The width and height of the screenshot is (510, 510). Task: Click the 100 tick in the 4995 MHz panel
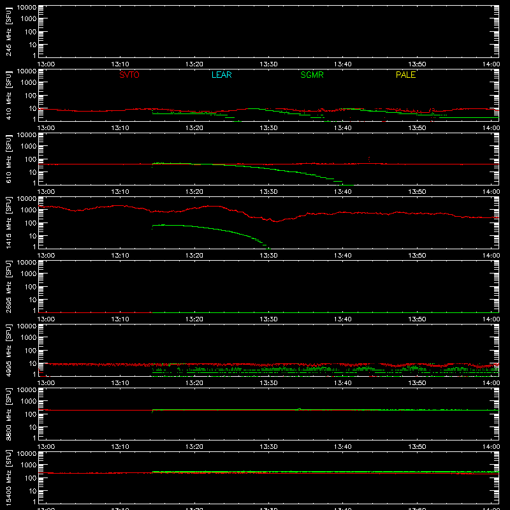[x=31, y=351]
